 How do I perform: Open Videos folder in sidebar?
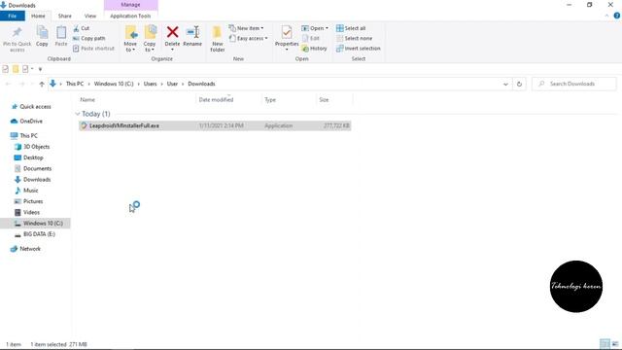pyautogui.click(x=27, y=212)
